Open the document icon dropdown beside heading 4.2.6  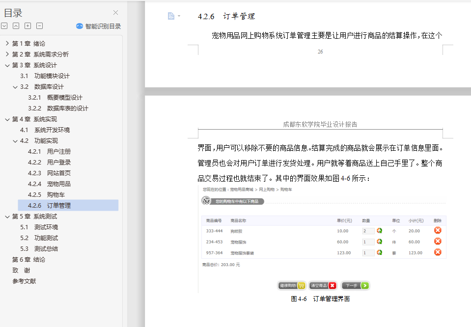coord(179,16)
